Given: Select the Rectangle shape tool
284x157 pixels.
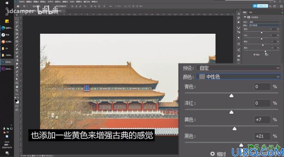Looking at the screenshot, I should tap(17, 83).
